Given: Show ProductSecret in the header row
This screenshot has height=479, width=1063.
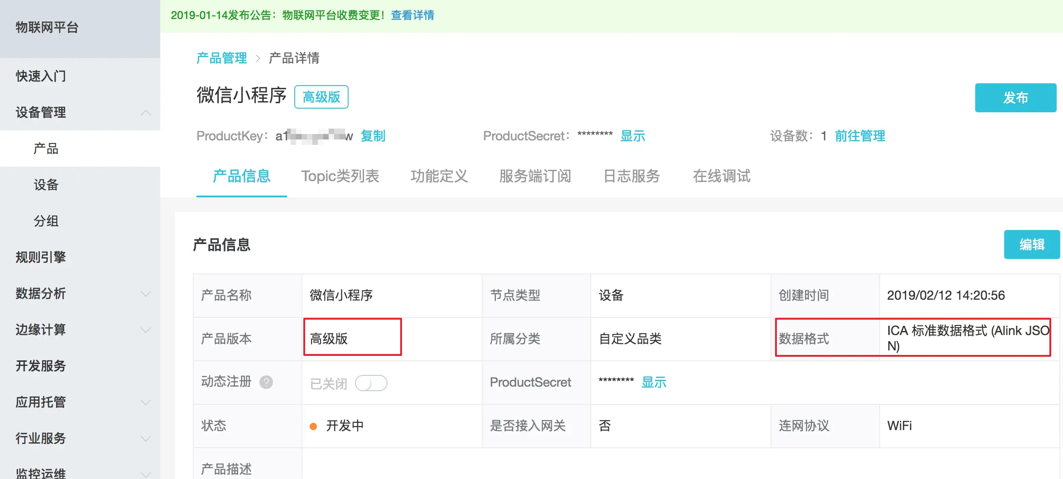Looking at the screenshot, I should pos(632,136).
